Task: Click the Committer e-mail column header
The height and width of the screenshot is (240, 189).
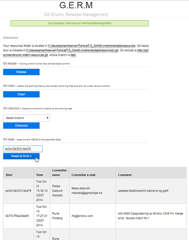Action: point(83,175)
